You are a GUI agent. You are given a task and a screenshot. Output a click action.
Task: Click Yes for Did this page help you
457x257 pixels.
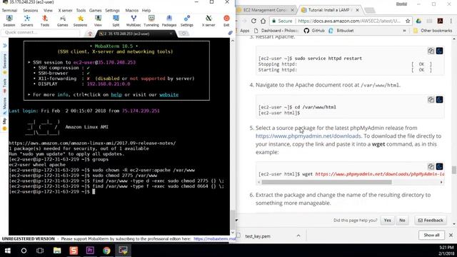(387, 221)
